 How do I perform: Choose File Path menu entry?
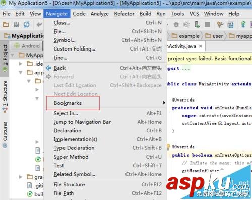click(105, 193)
